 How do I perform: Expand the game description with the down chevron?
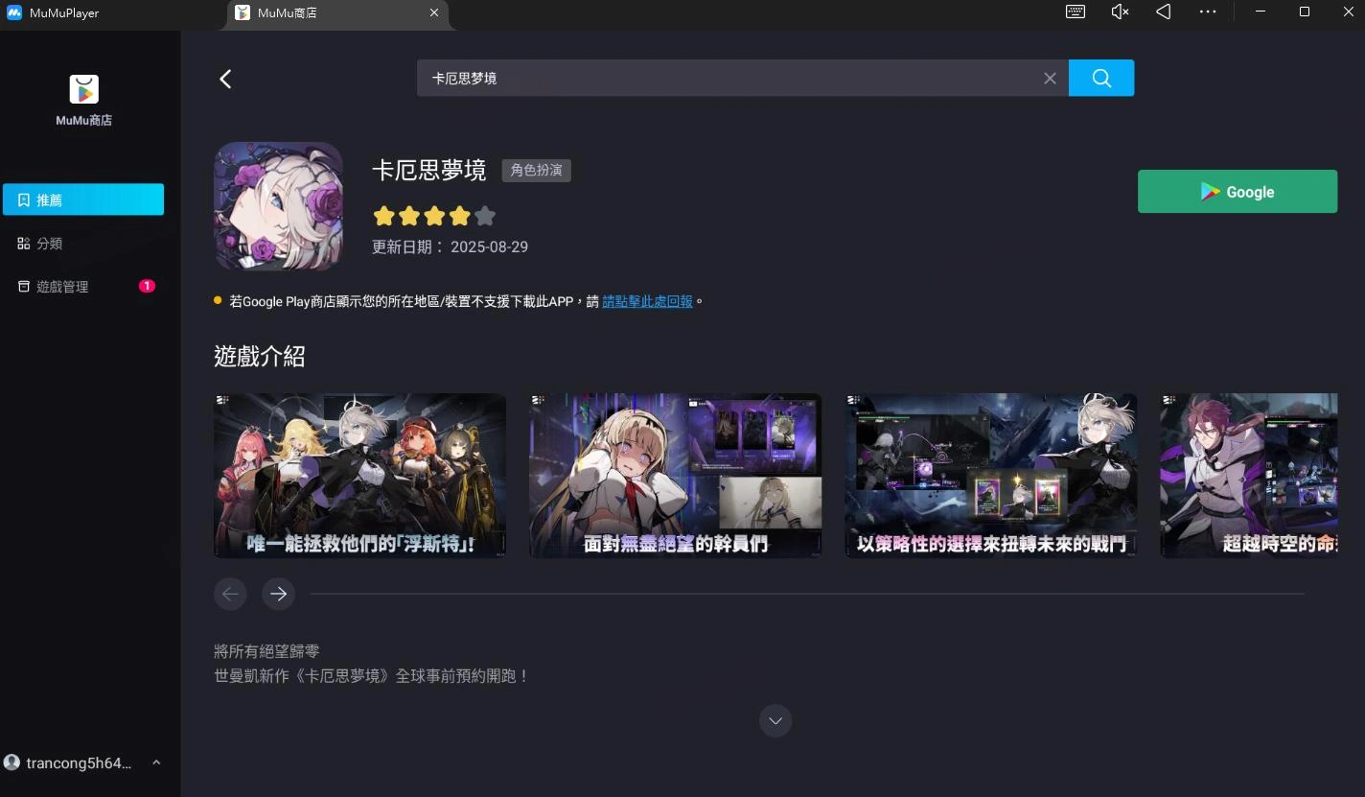click(x=775, y=720)
